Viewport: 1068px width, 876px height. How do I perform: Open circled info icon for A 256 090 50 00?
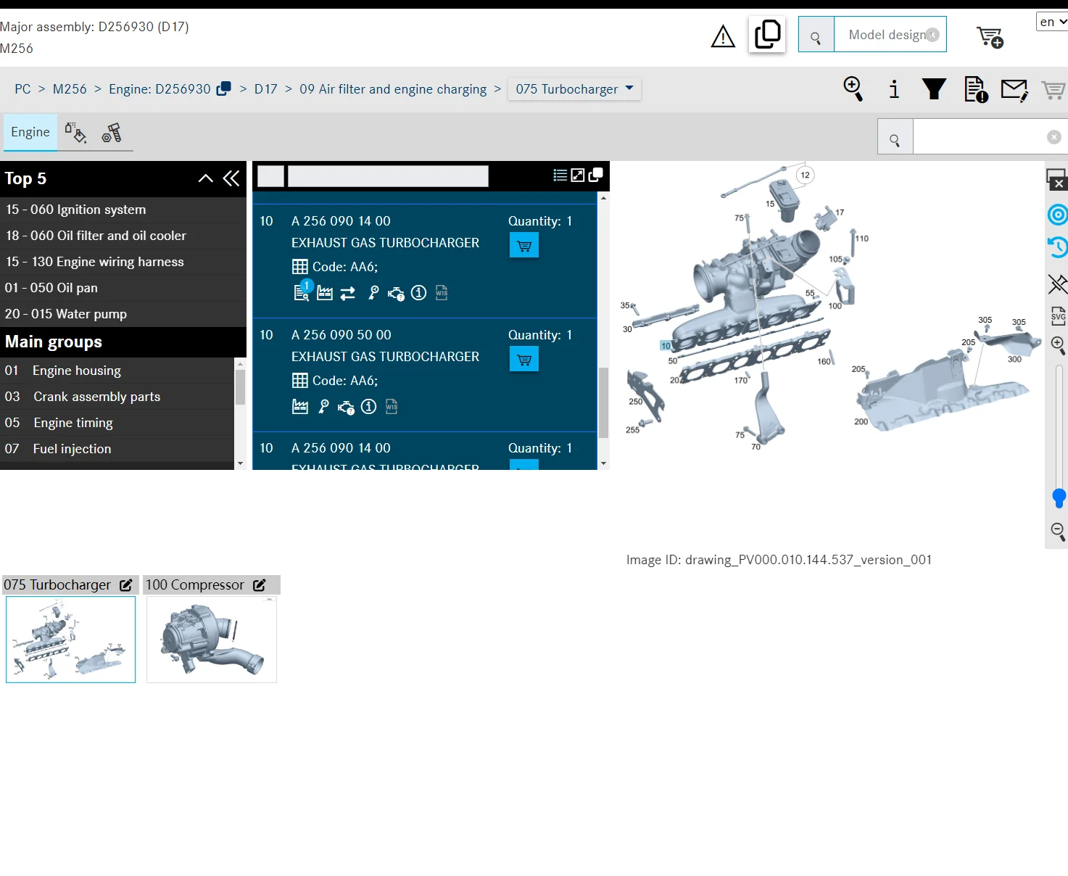[368, 407]
